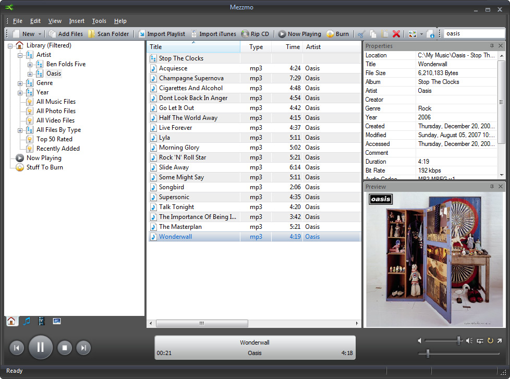Image resolution: width=510 pixels, height=379 pixels.
Task: Click the volume down speaker icon
Action: click(420, 340)
